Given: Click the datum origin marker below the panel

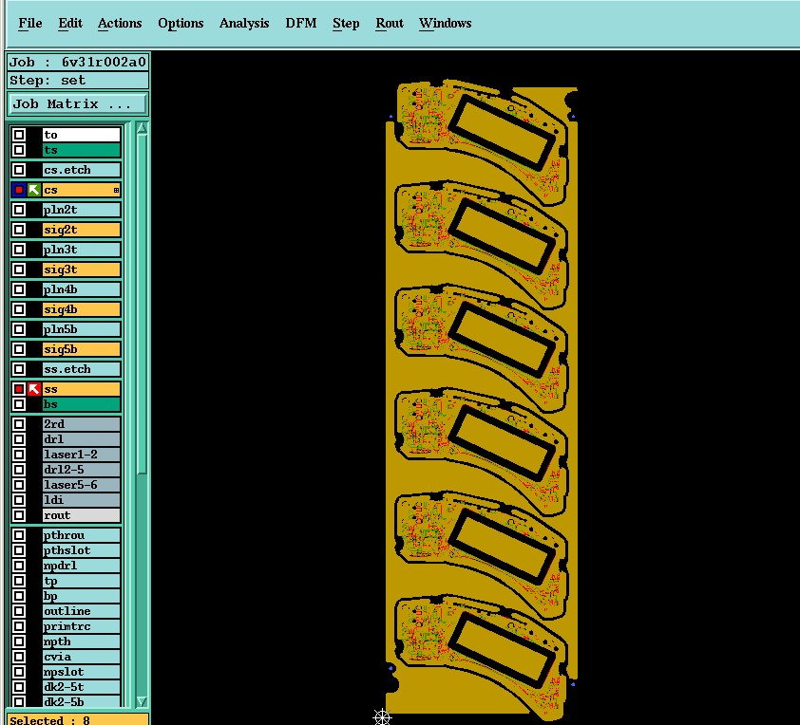Looking at the screenshot, I should point(382,716).
